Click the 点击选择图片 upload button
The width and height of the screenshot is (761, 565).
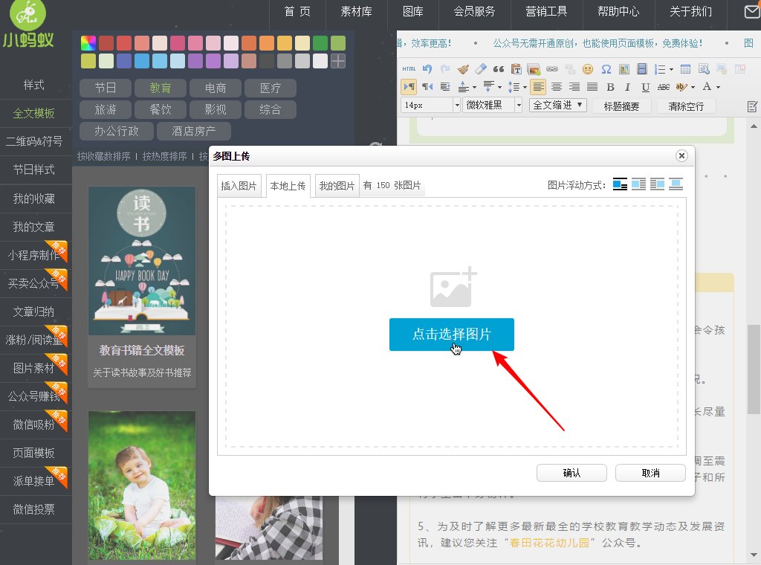tap(451, 335)
